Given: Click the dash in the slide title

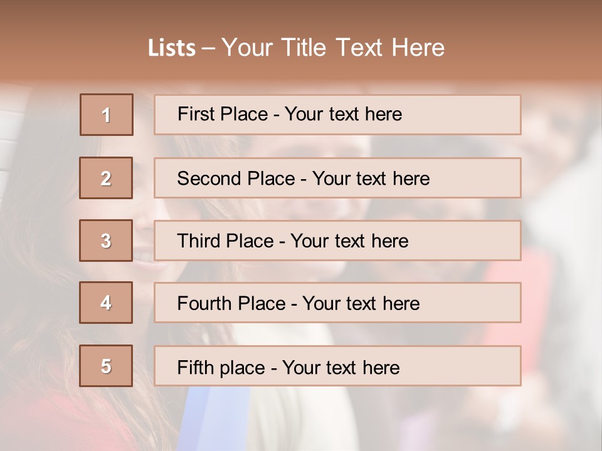Looking at the screenshot, I should tap(209, 48).
